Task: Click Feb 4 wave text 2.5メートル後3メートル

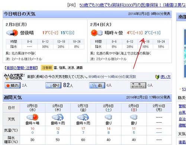Action: click(x=111, y=59)
